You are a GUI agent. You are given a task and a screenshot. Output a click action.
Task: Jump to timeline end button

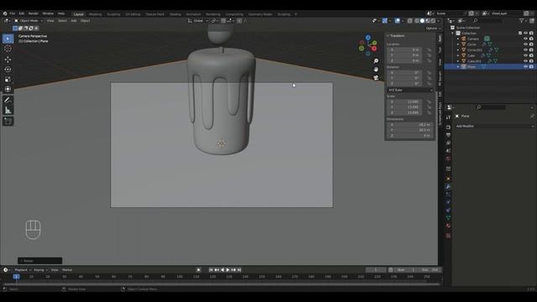[239, 270]
